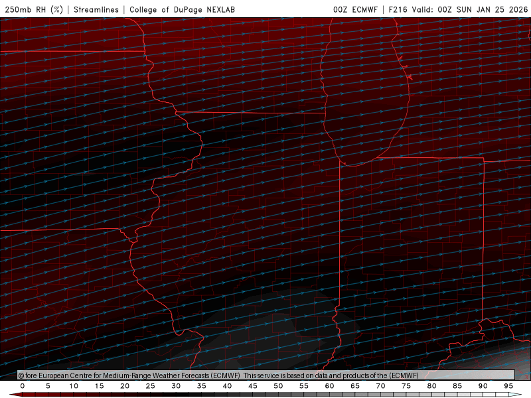Viewport: 531px width, 398px height.
Task: Click the '80' value on the color scale
Action: click(431, 386)
